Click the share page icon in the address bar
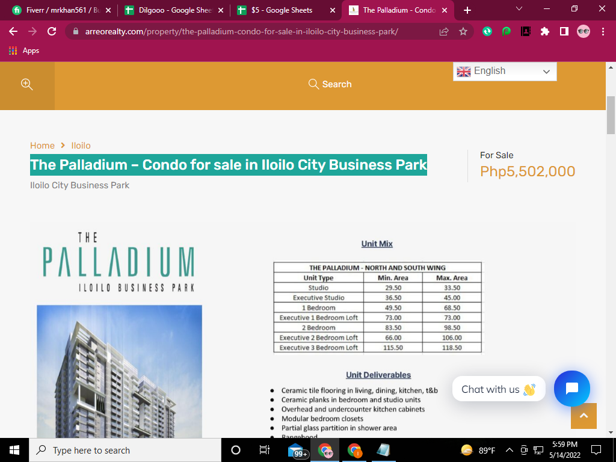The image size is (616, 462). (x=444, y=31)
